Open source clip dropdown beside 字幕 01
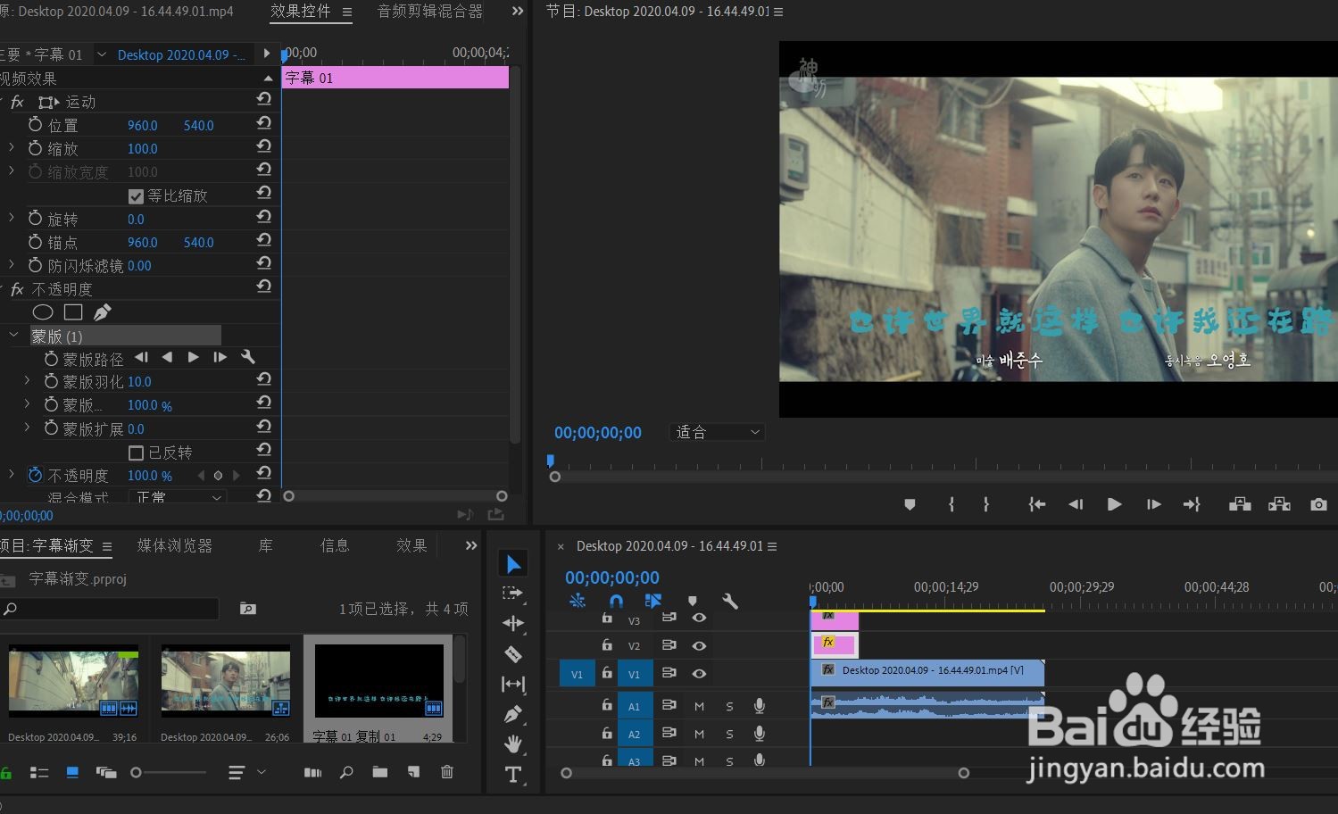This screenshot has height=814, width=1338. click(x=102, y=54)
